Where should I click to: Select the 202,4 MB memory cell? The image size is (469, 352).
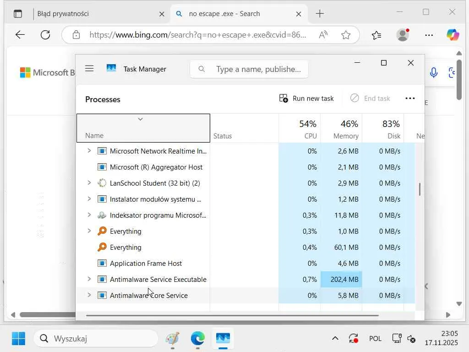coord(341,279)
